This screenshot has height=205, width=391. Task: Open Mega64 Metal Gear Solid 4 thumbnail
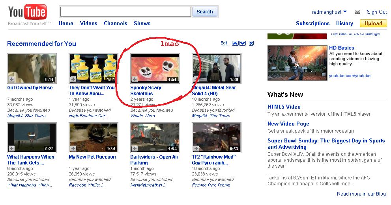tap(217, 68)
